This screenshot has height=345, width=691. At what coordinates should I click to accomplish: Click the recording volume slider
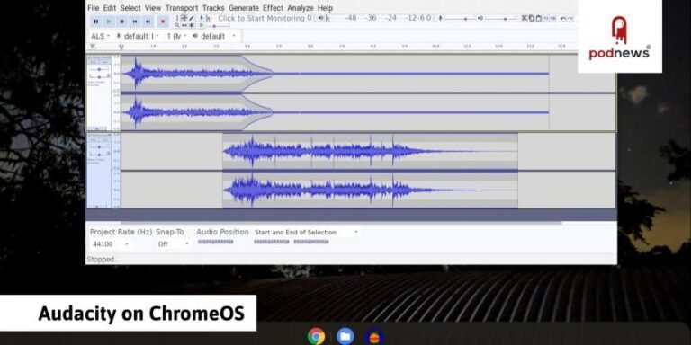(460, 19)
